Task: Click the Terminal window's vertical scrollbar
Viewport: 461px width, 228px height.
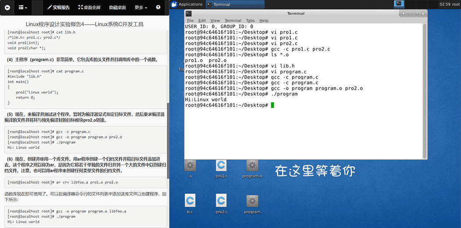Action: click(425, 91)
